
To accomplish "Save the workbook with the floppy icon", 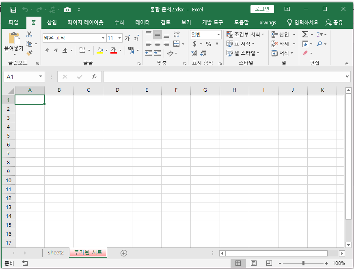I will click(x=13, y=9).
